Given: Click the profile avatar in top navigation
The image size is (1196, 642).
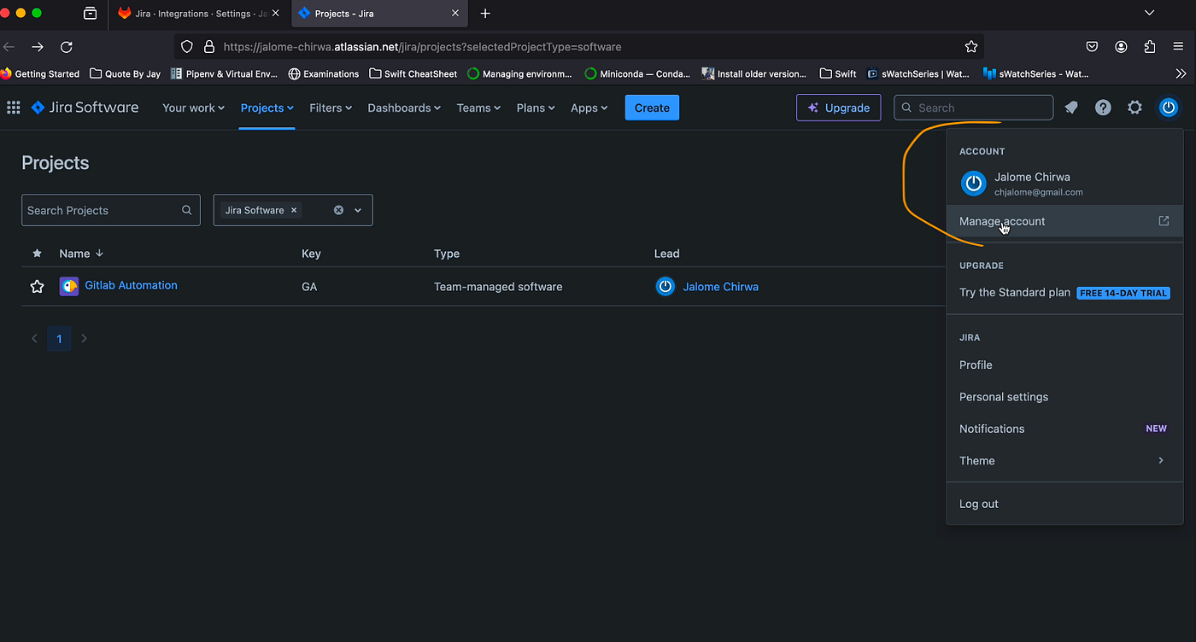Looking at the screenshot, I should [x=1169, y=108].
